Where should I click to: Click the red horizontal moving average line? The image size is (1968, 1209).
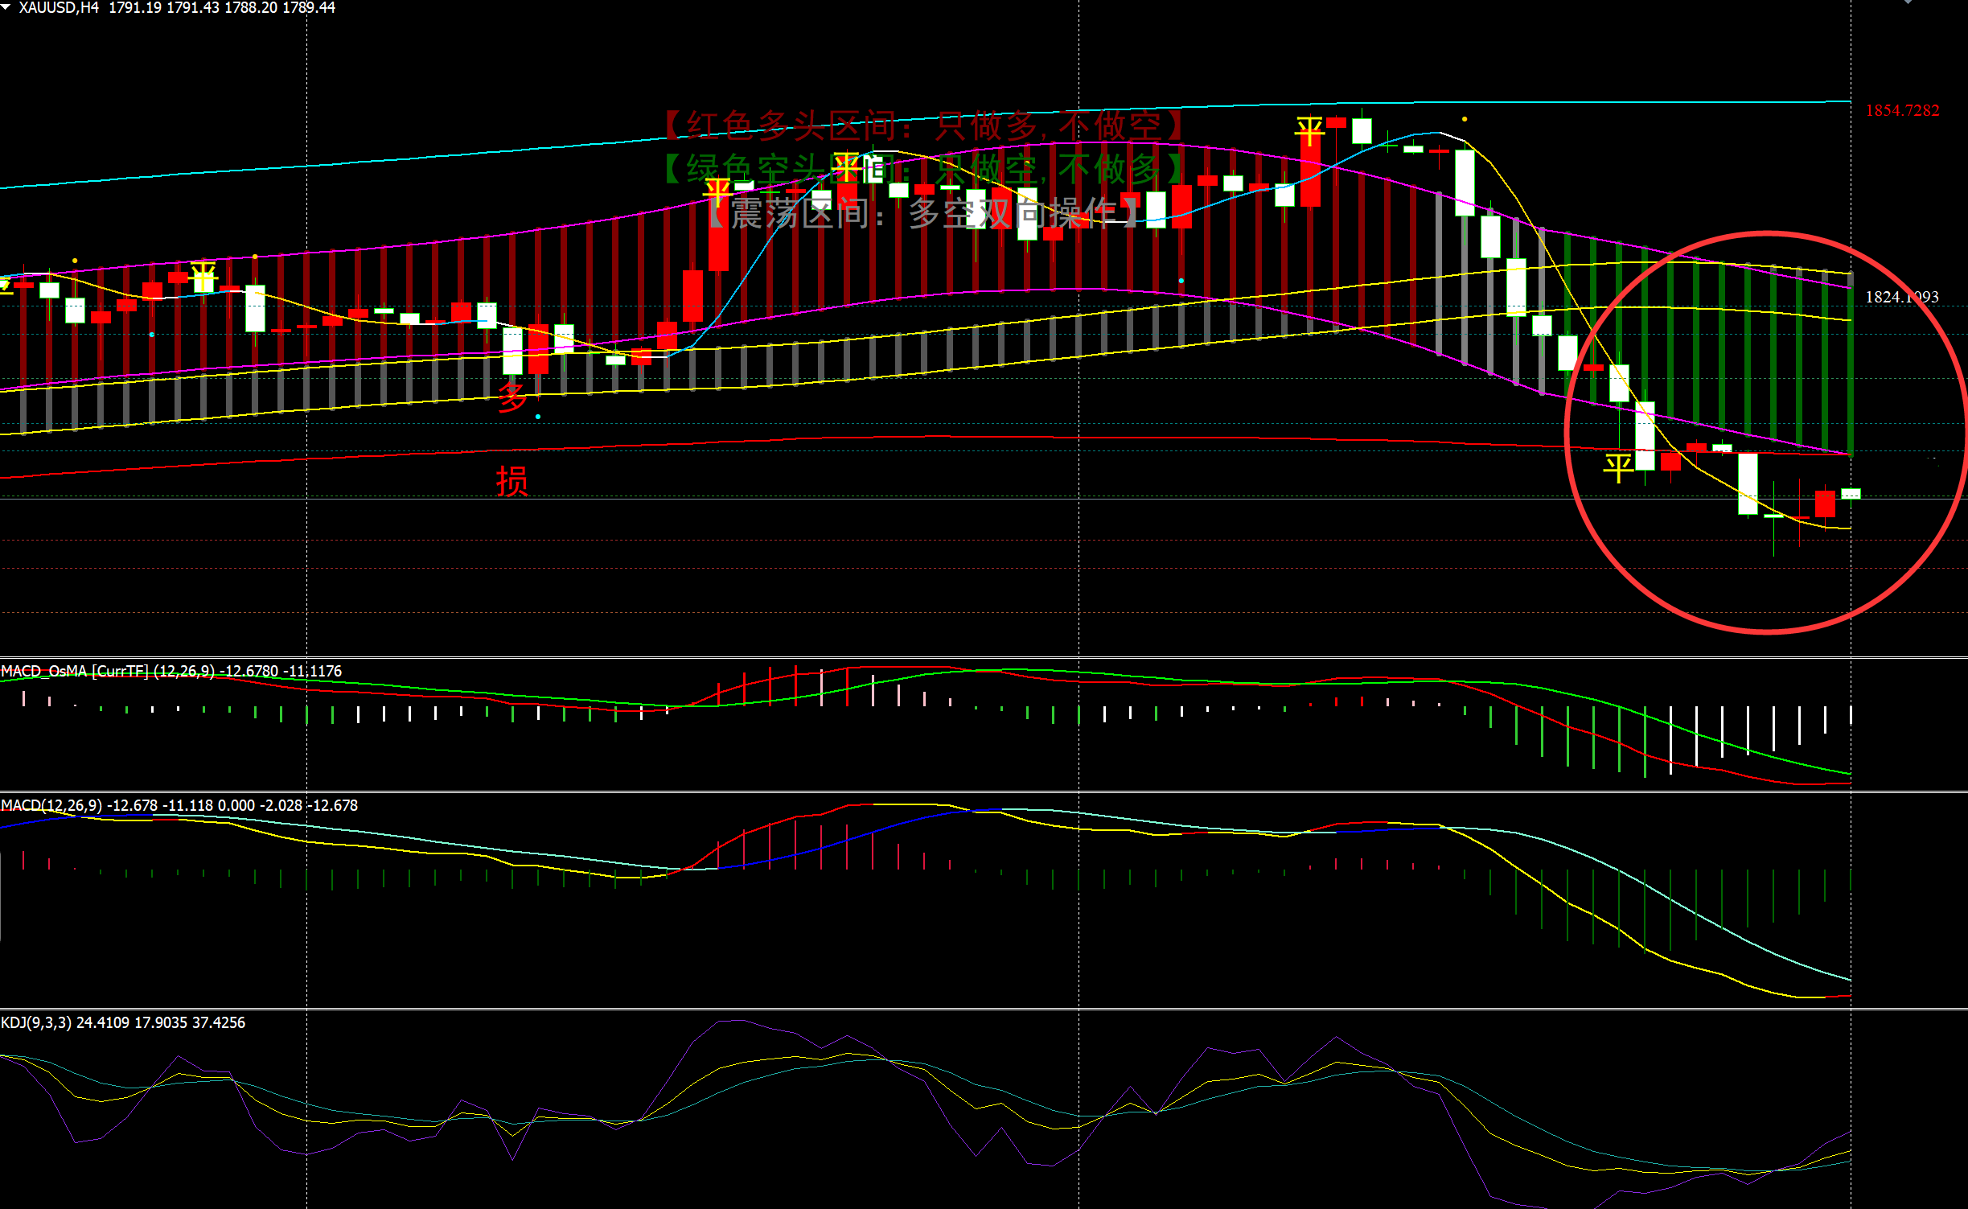tap(965, 437)
